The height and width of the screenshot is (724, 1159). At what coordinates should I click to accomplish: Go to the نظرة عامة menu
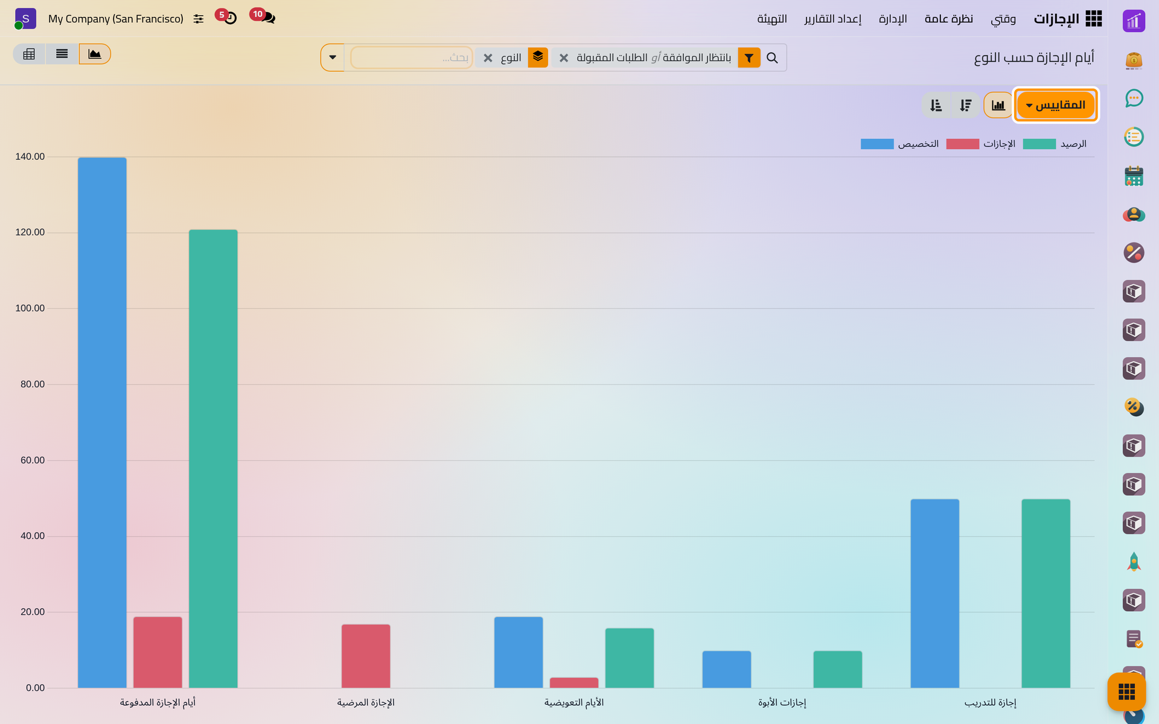pyautogui.click(x=948, y=19)
